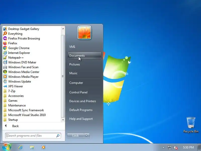201x151 pixels.
Task: Open Devices and Printers
Action: [84, 101]
